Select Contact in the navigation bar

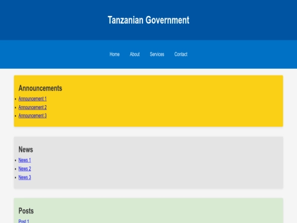(181, 54)
